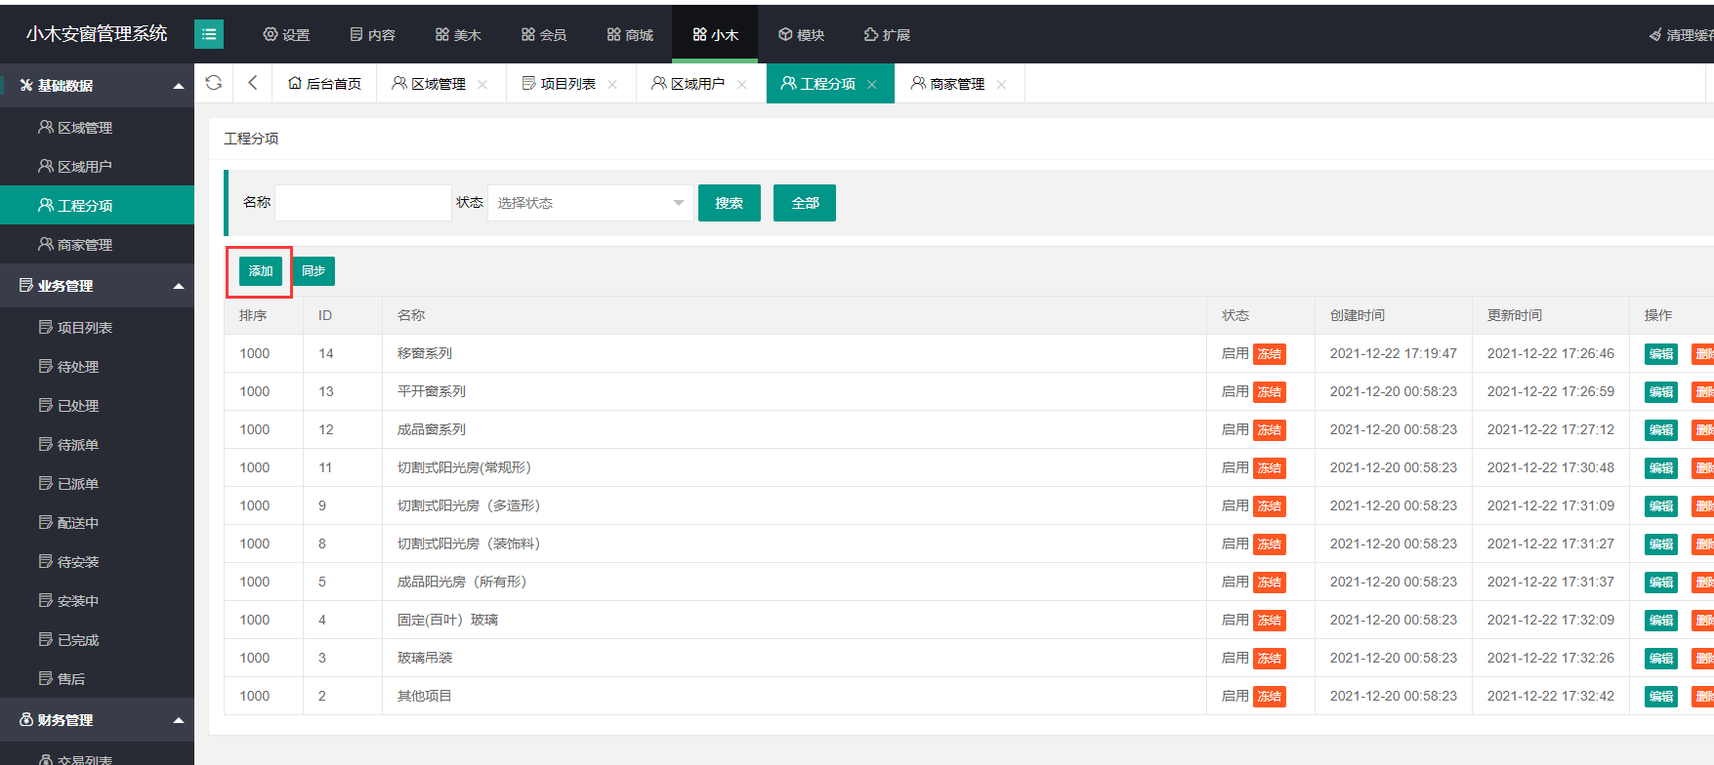Click the 同步 button
This screenshot has width=1714, height=765.
coord(314,271)
